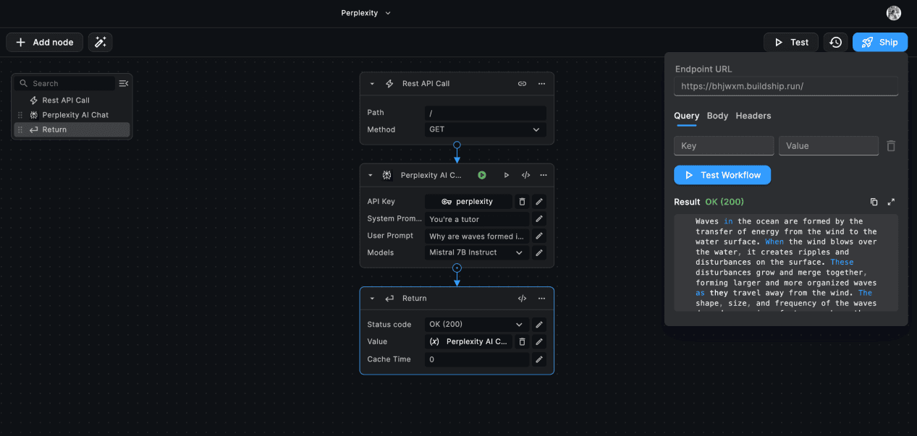View code of Perplexity AI Chat node

[526, 175]
